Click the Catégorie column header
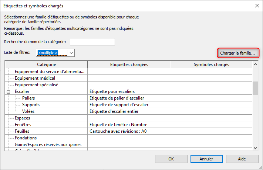The width and height of the screenshot is (263, 170). [x=46, y=65]
